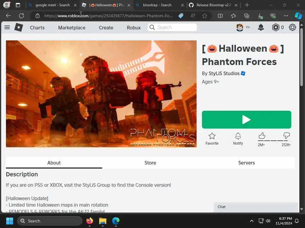This screenshot has width=305, height=228.
Task: Open StyLiS Studios creator link
Action: (224, 73)
